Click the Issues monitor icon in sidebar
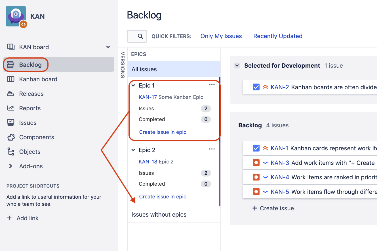 10,123
